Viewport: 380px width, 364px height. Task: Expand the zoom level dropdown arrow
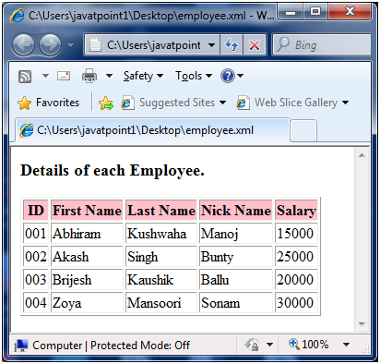[346, 345]
